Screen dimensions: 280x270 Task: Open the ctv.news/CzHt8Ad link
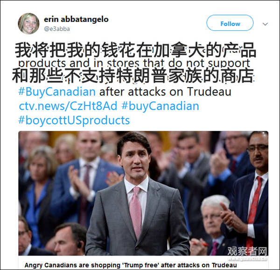click(68, 106)
